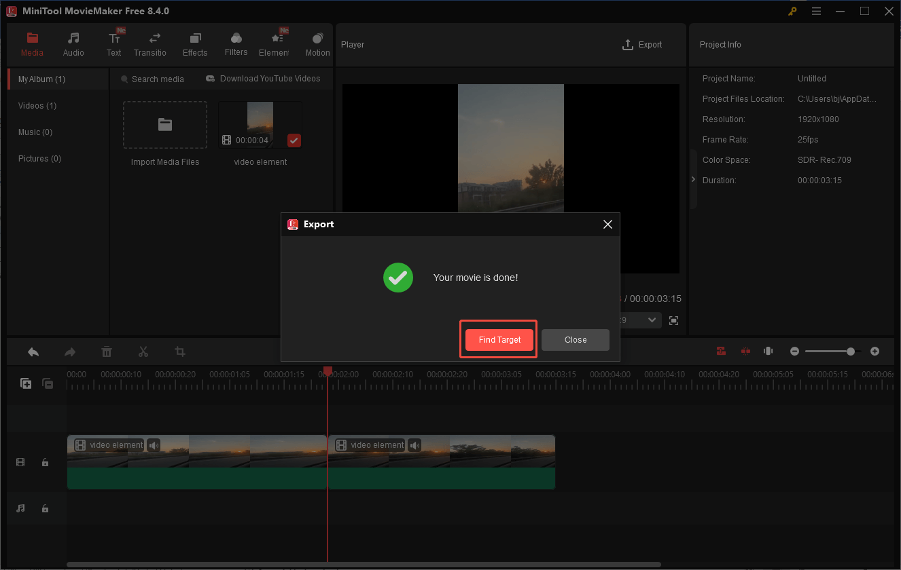The width and height of the screenshot is (901, 570).
Task: Click the Undo icon in the timeline toolbar
Action: (33, 351)
